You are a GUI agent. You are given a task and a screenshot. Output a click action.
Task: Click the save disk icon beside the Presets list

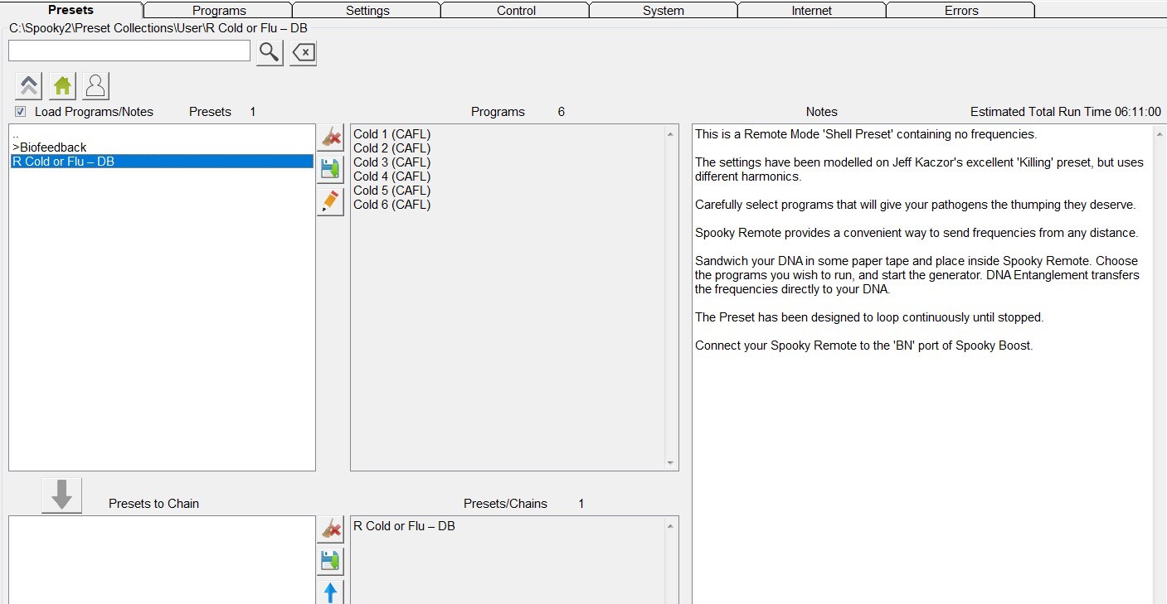tap(330, 169)
